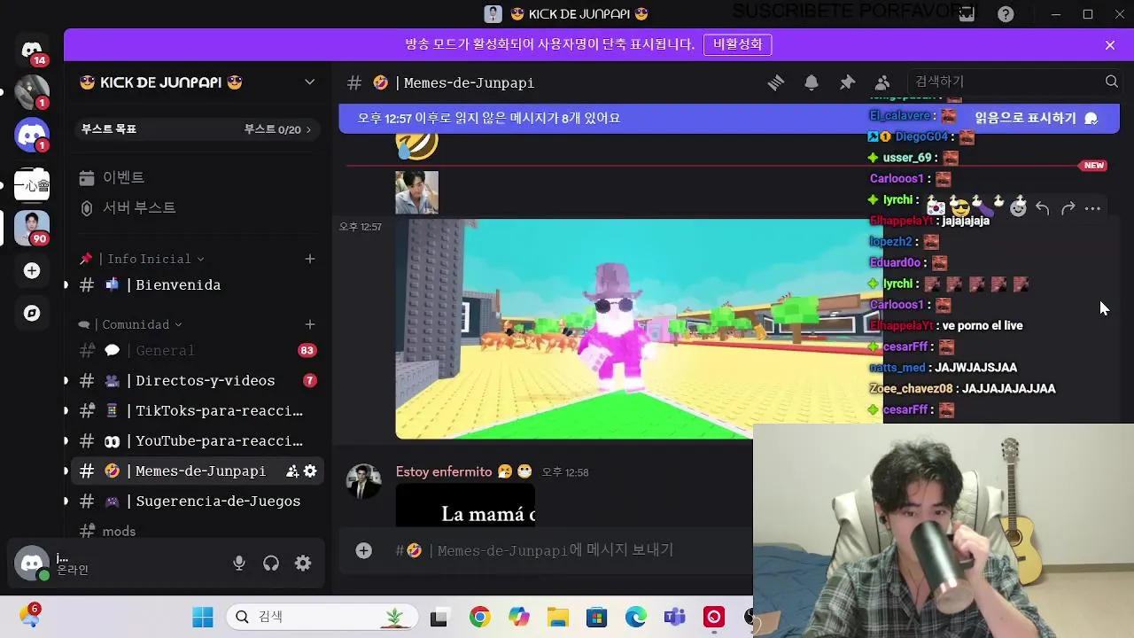Forward the hovered message
This screenshot has width=1134, height=638.
(1068, 208)
